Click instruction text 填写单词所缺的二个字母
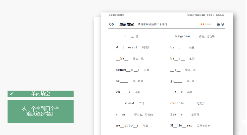The height and width of the screenshot is (135, 247). [152, 24]
